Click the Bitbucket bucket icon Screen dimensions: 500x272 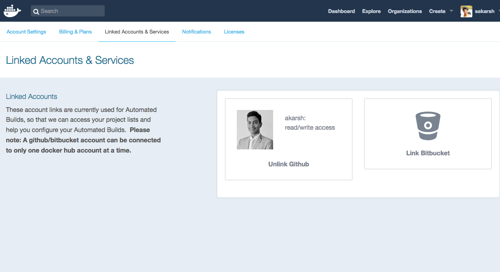428,126
